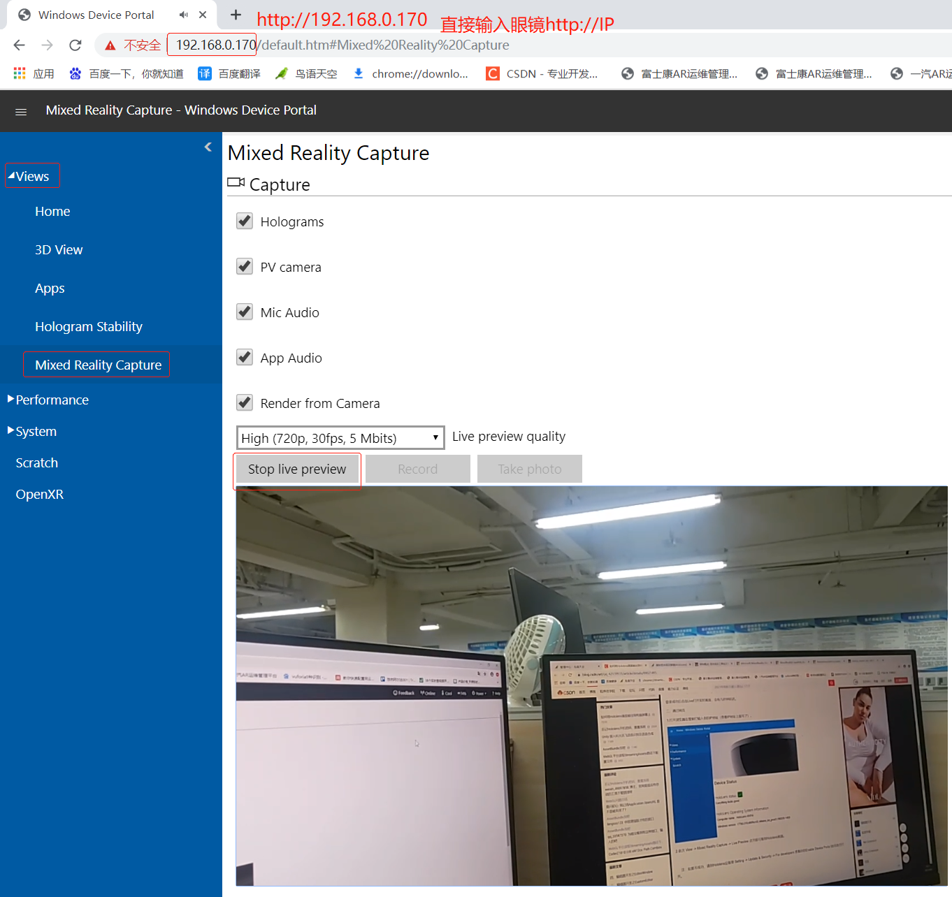952x897 pixels.
Task: Go to Hologram Stability page
Action: point(89,326)
